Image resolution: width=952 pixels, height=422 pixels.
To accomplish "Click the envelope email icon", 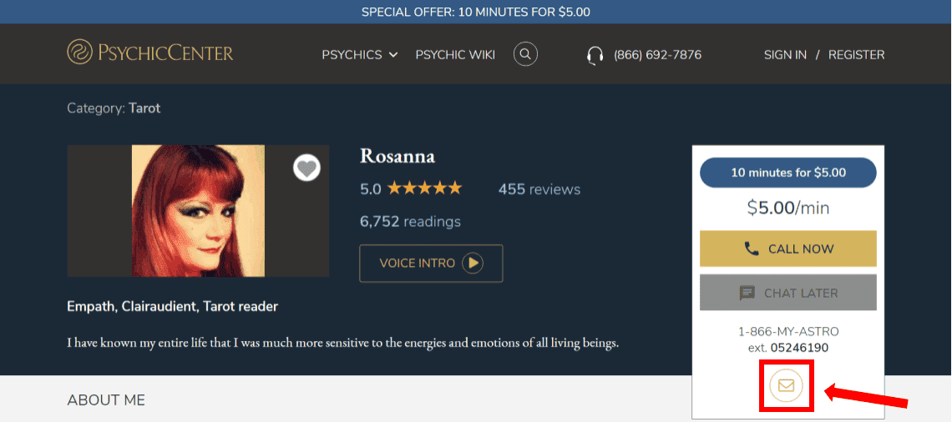I will click(787, 385).
